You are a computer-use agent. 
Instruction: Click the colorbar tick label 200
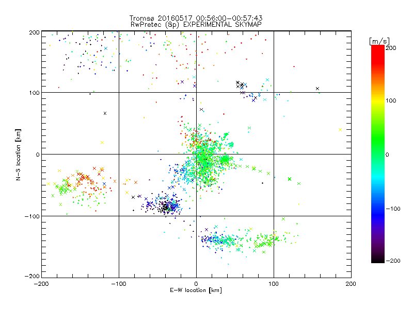(391, 48)
